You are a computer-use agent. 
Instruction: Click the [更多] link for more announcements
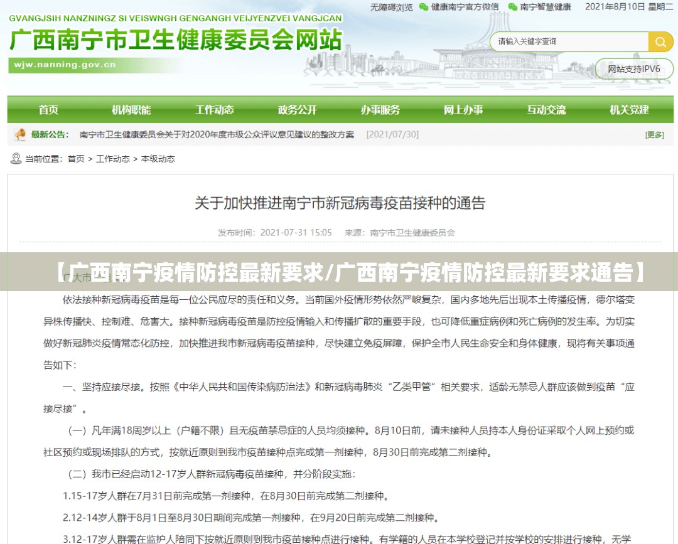coord(654,134)
